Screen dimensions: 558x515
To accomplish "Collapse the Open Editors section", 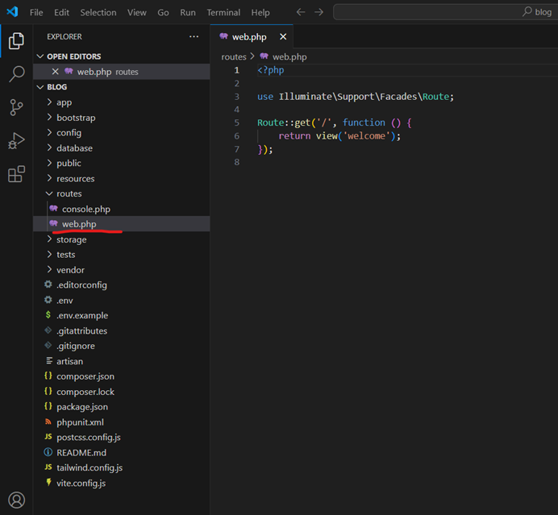I will click(73, 56).
